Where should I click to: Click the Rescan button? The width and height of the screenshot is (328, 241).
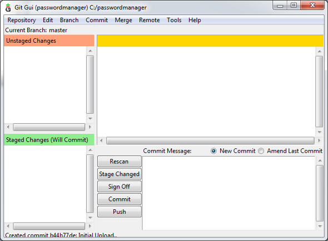click(119, 162)
